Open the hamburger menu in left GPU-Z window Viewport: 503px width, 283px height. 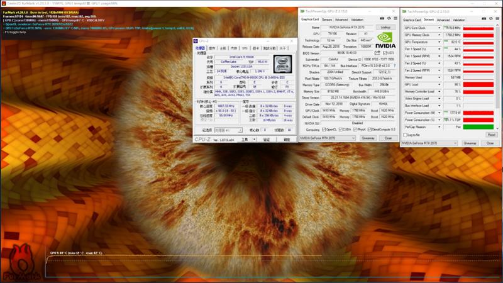tap(395, 19)
